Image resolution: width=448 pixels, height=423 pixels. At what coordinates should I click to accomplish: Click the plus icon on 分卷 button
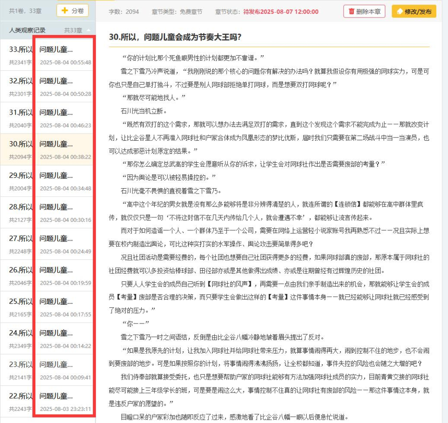point(65,11)
